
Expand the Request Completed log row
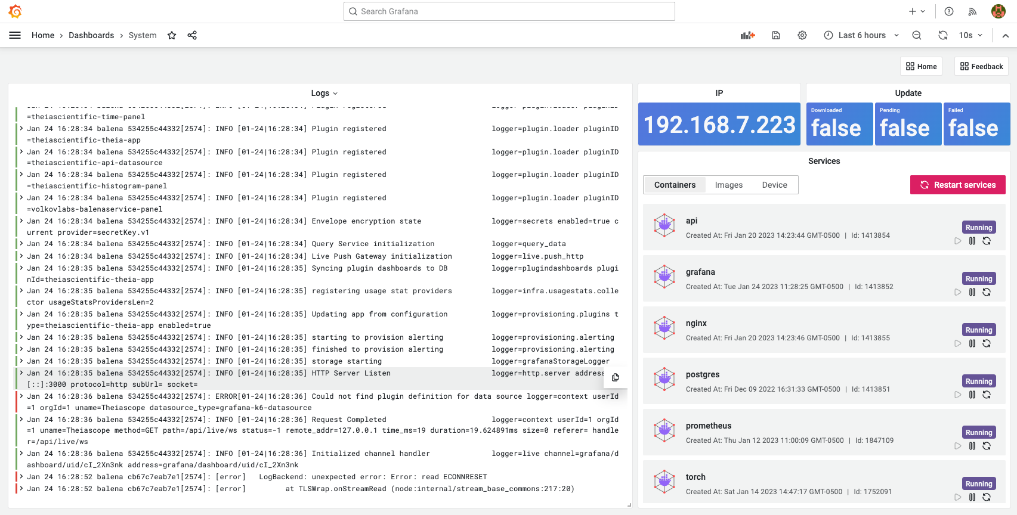21,420
